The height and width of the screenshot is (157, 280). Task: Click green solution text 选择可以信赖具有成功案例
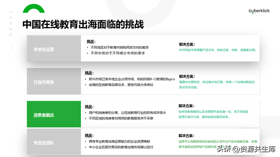click(x=218, y=144)
